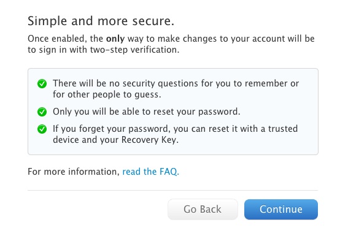Click green checkmark beside Recovery Key item

coord(42,129)
